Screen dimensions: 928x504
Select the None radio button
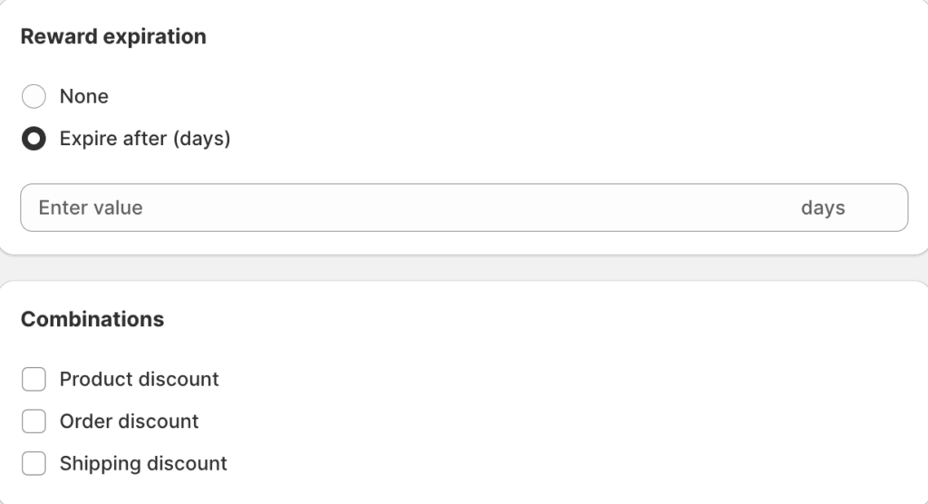[34, 97]
